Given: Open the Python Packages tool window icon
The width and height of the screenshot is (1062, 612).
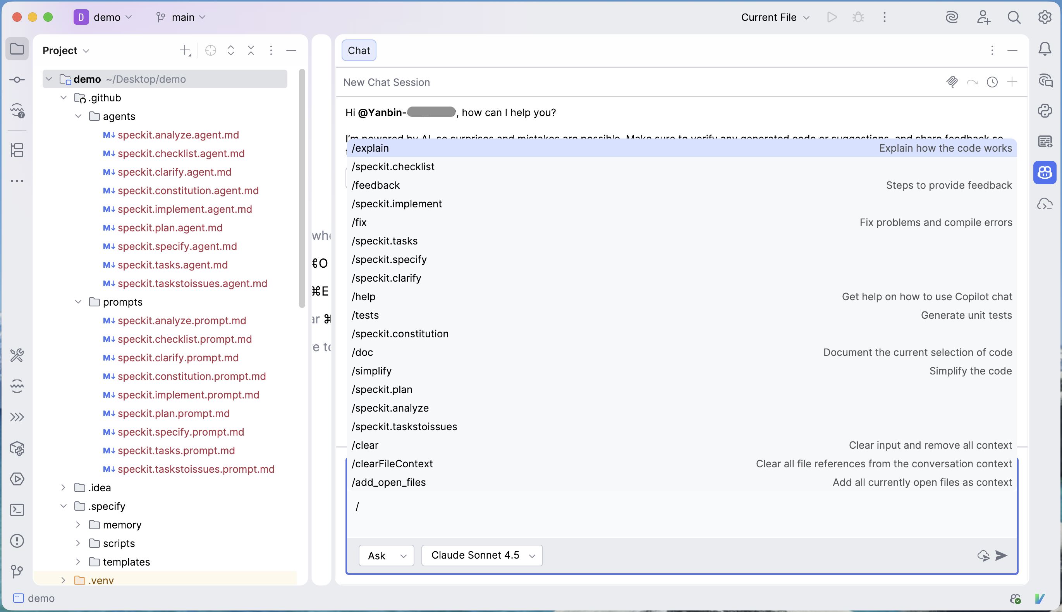Looking at the screenshot, I should pos(17,448).
